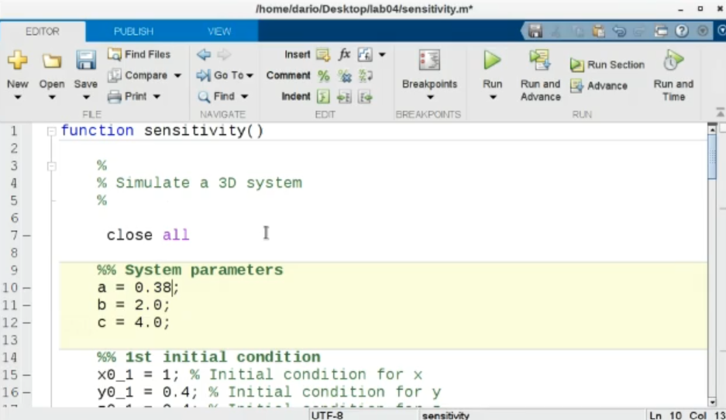Open the Compare dropdown arrow
Screen dimensions: 726x420
[177, 76]
